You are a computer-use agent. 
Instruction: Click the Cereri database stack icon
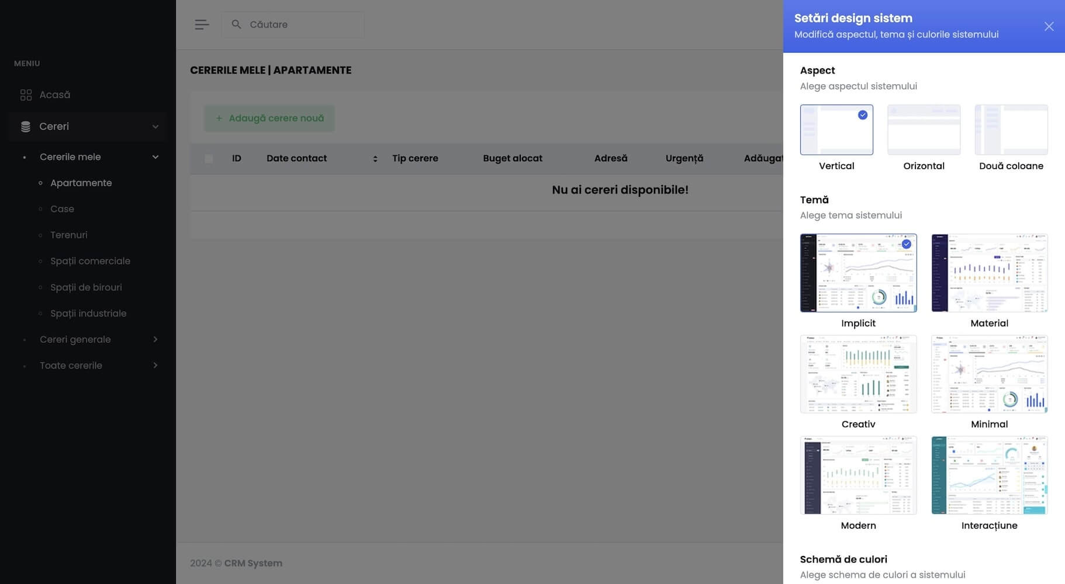pos(26,127)
